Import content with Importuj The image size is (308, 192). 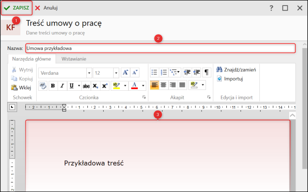pyautogui.click(x=230, y=79)
